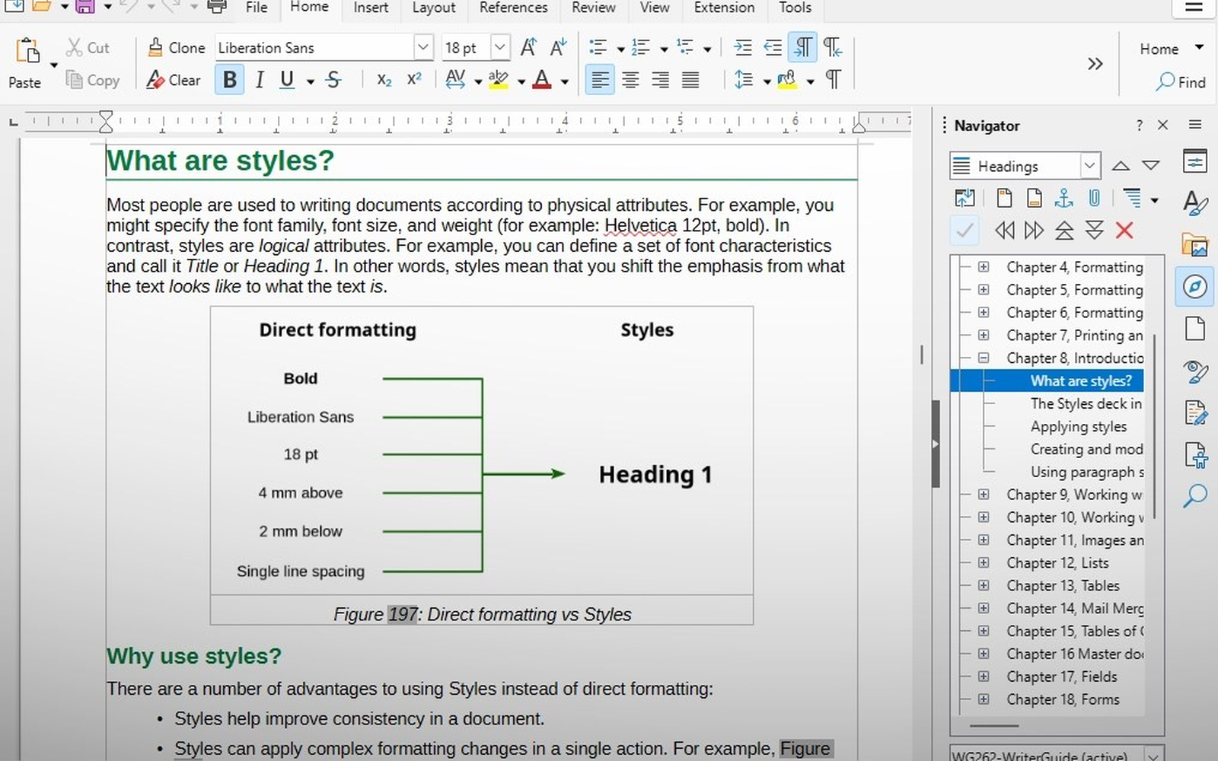Apply superscript formatting
The image size is (1218, 761).
(414, 80)
